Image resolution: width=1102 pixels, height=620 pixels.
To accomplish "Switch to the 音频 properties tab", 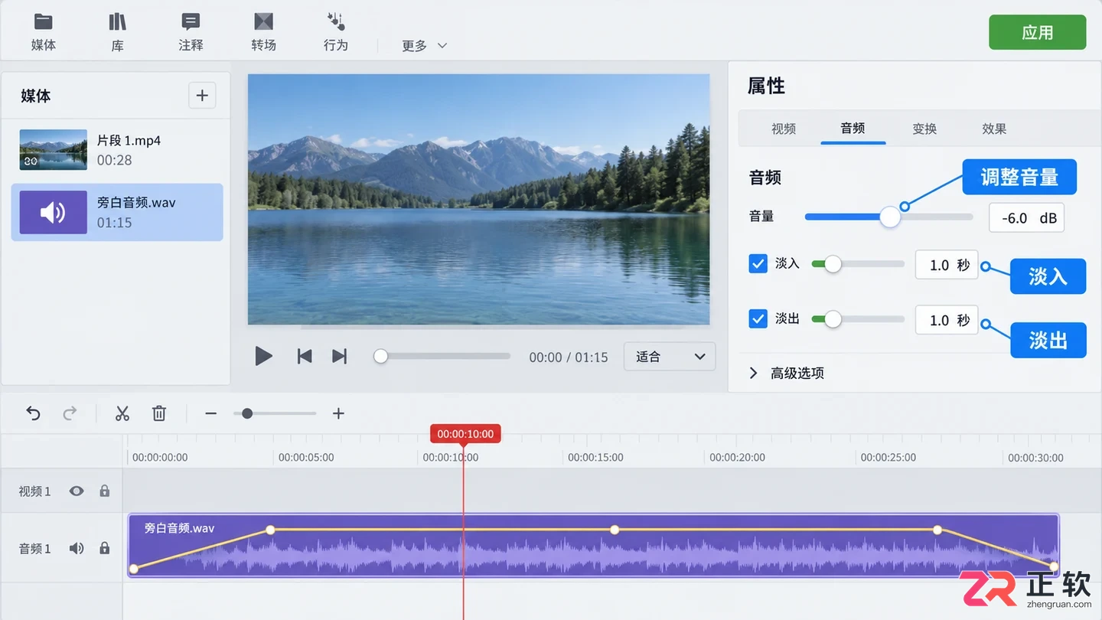I will point(853,129).
